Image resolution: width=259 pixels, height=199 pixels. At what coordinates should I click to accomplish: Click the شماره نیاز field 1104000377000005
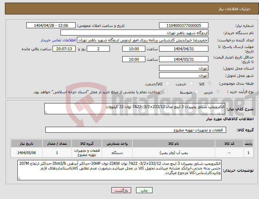tap(183, 25)
